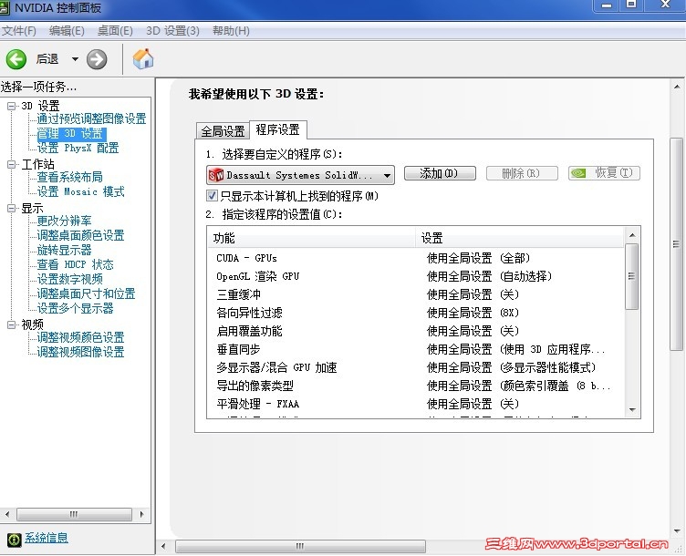Switch to the 全局设置 tab
This screenshot has height=556, width=686.
coord(223,130)
